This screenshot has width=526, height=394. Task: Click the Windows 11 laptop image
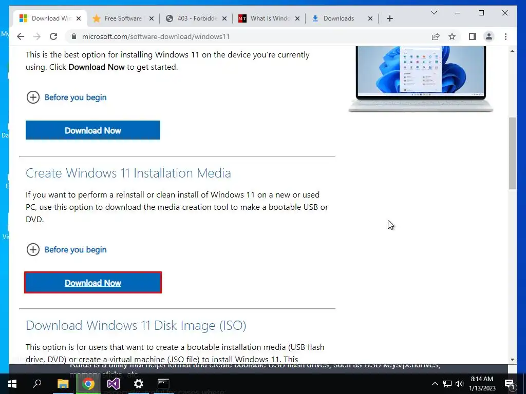click(x=421, y=79)
